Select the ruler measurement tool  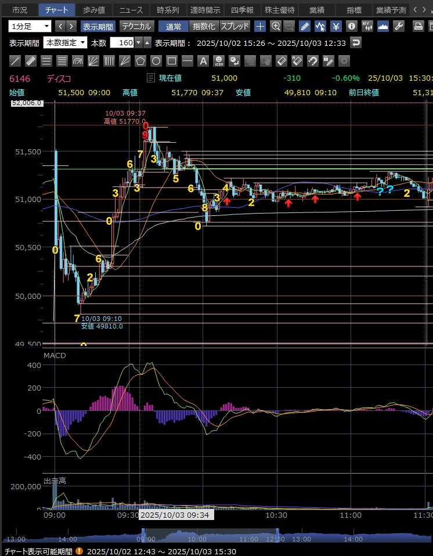coord(31,61)
